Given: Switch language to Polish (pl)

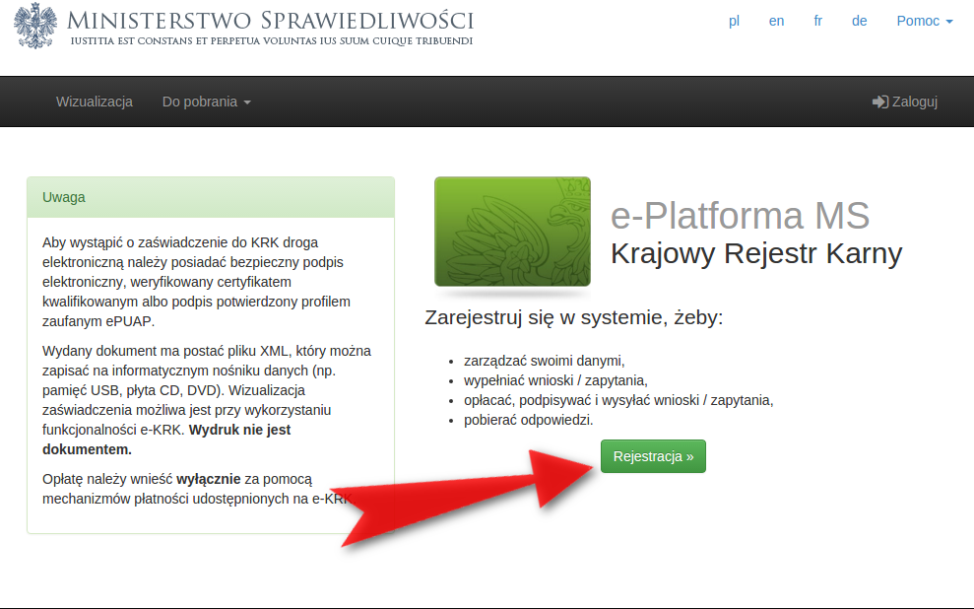Looking at the screenshot, I should (x=735, y=21).
